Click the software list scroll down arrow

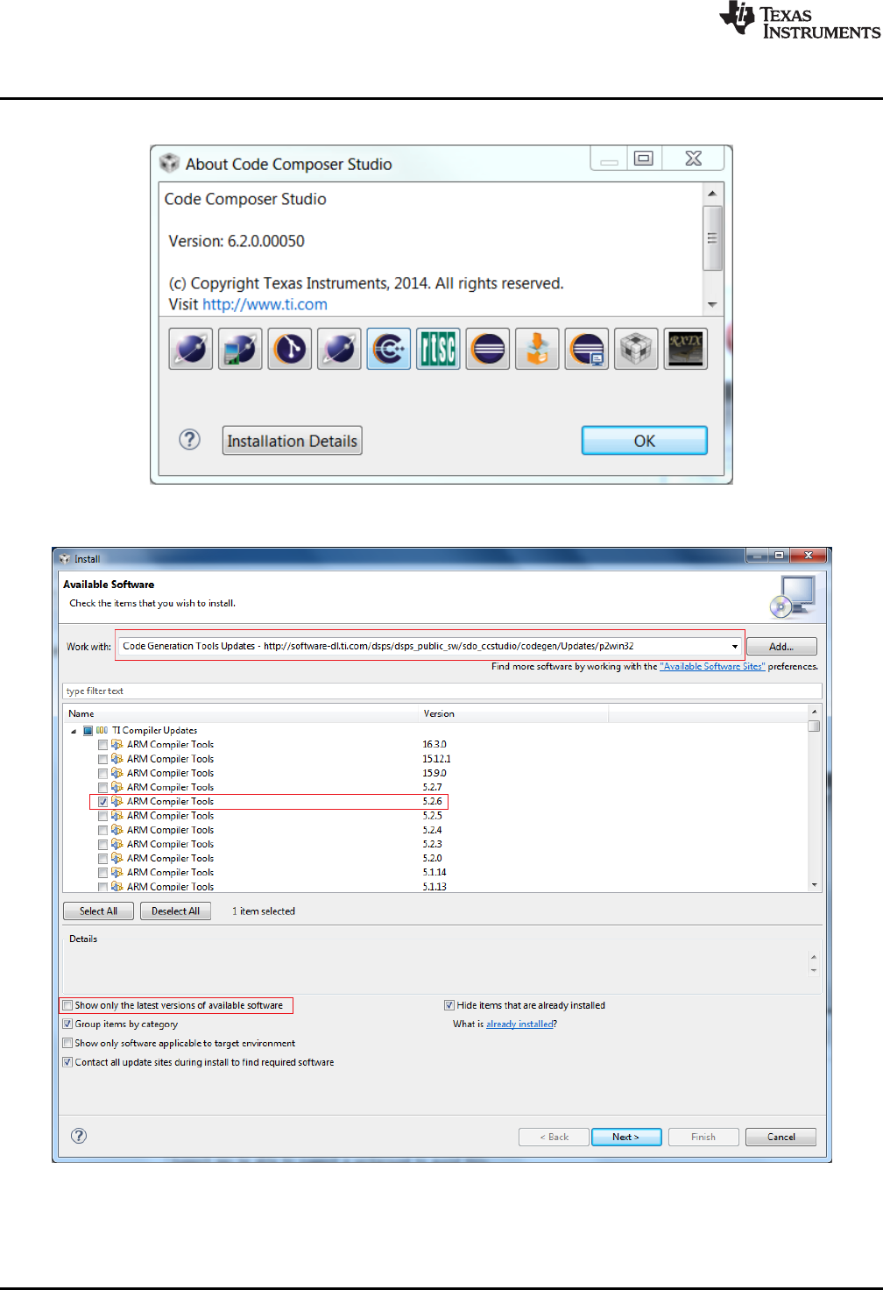(814, 885)
